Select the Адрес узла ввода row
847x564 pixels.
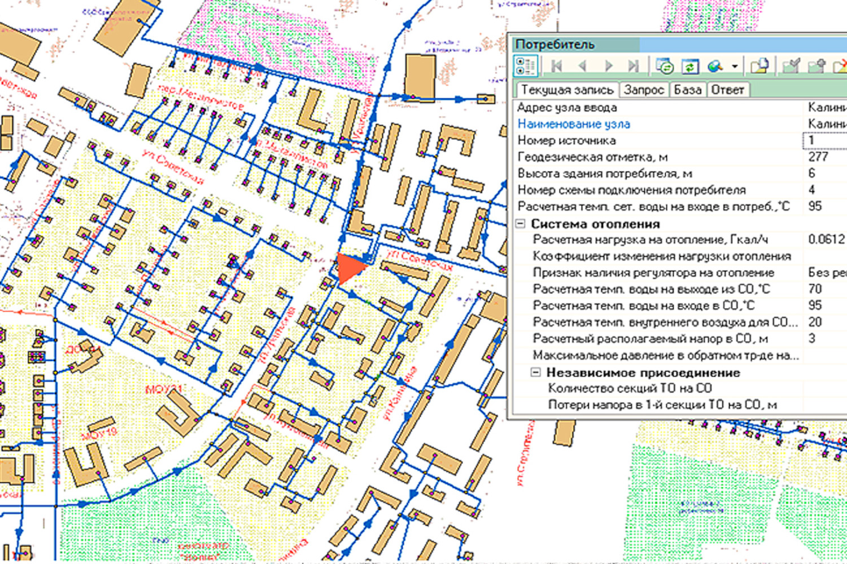(x=680, y=107)
